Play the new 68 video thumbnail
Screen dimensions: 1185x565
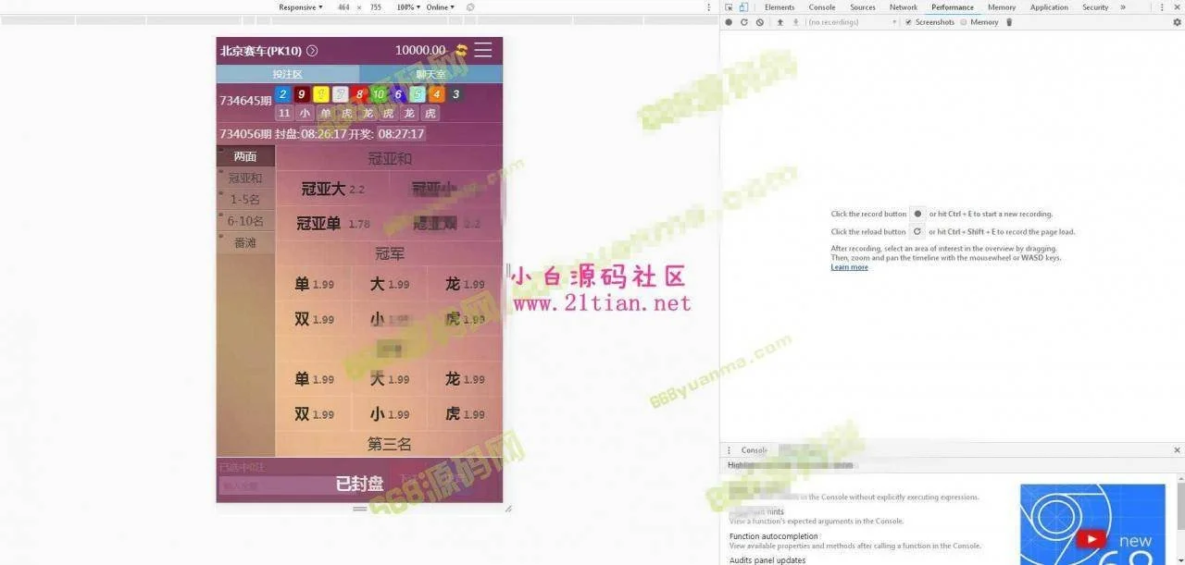coord(1092,539)
